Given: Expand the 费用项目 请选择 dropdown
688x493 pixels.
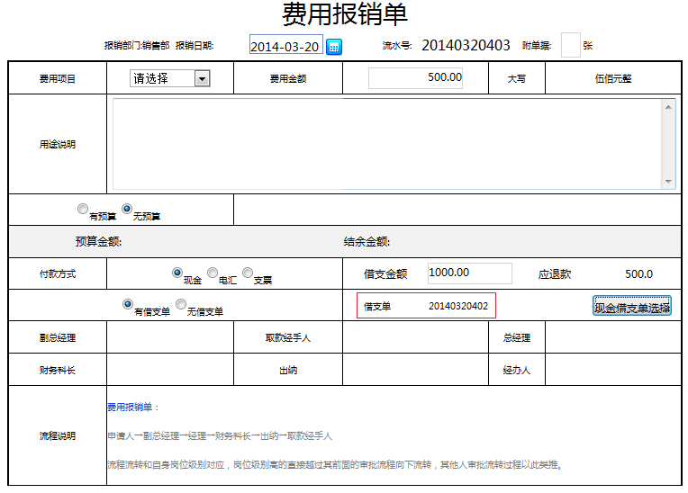Looking at the screenshot, I should (x=202, y=78).
